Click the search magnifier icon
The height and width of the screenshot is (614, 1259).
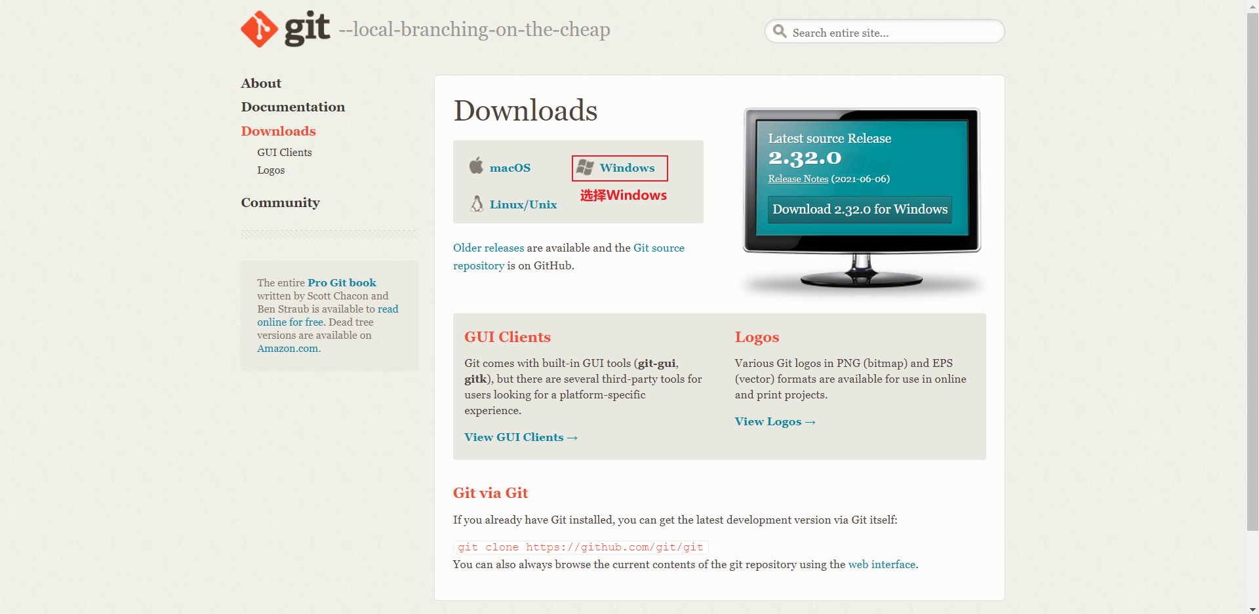[x=779, y=31]
